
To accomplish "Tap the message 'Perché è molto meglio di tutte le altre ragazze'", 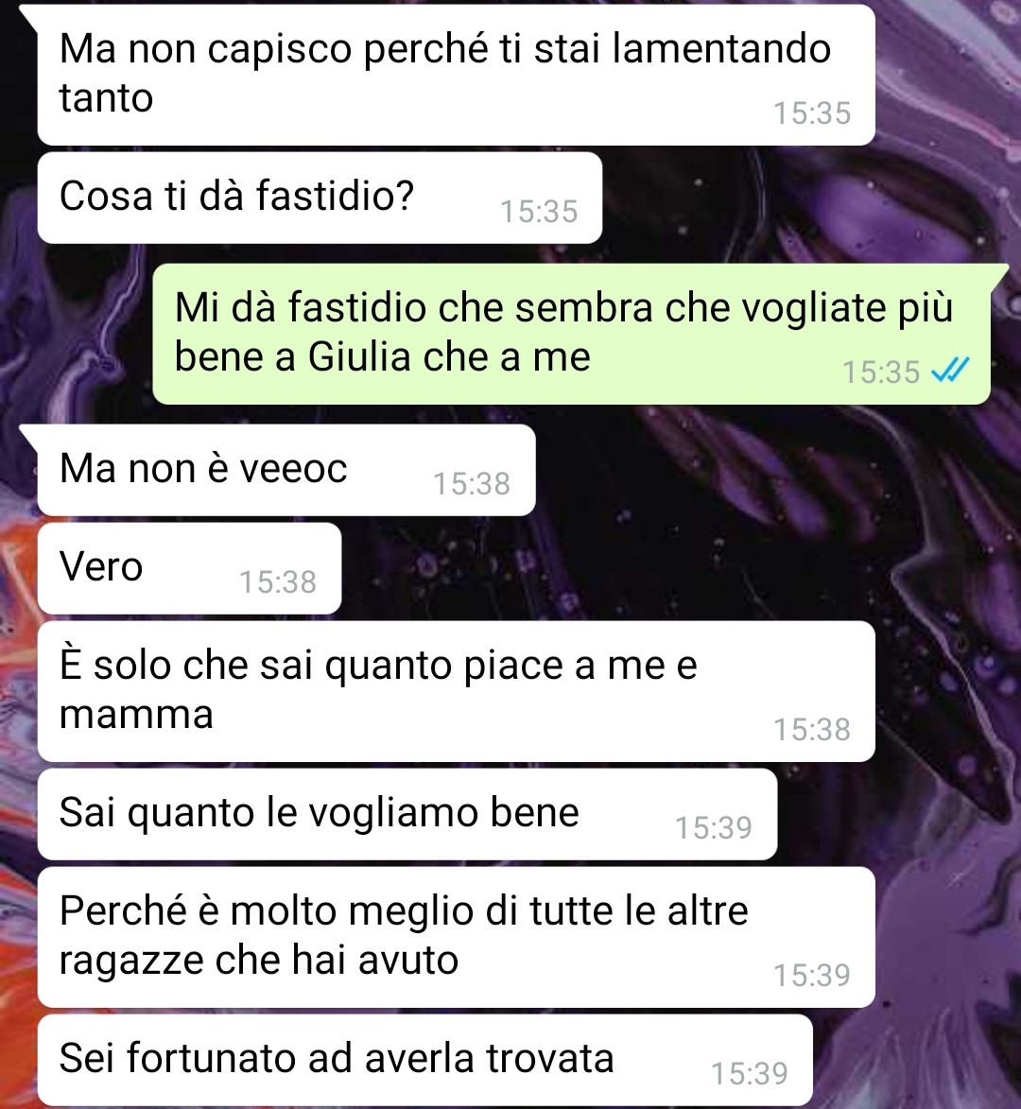I will tap(456, 937).
